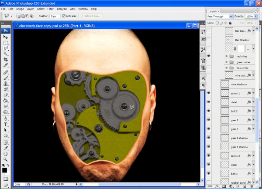262x189 pixels.
Task: Select the Hand tool
Action: 6,154
